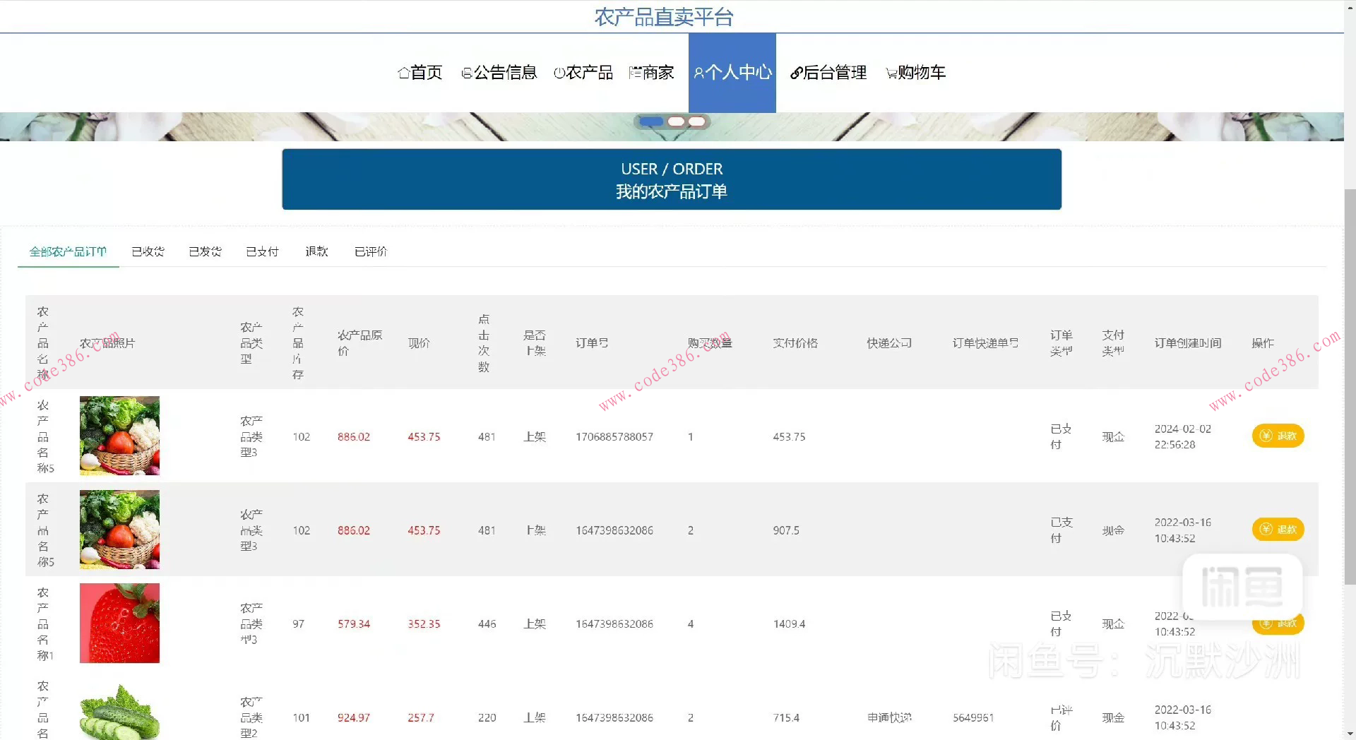Viewport: 1356px width, 740px height.
Task: Open 公告信息 via its announcement icon
Action: tap(465, 72)
